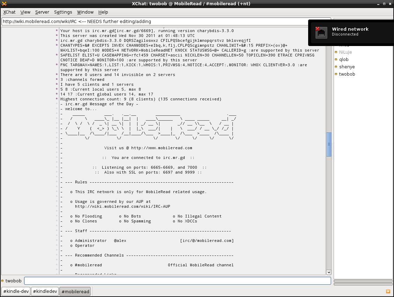The image size is (394, 297).
Task: Open the wiki.mobileread.com/wiki/IRC-AUP link
Action: [122, 206]
